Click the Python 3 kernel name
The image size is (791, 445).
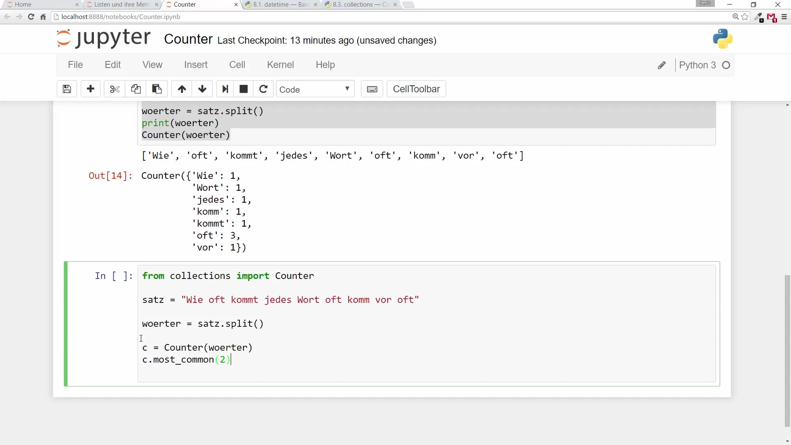(697, 65)
